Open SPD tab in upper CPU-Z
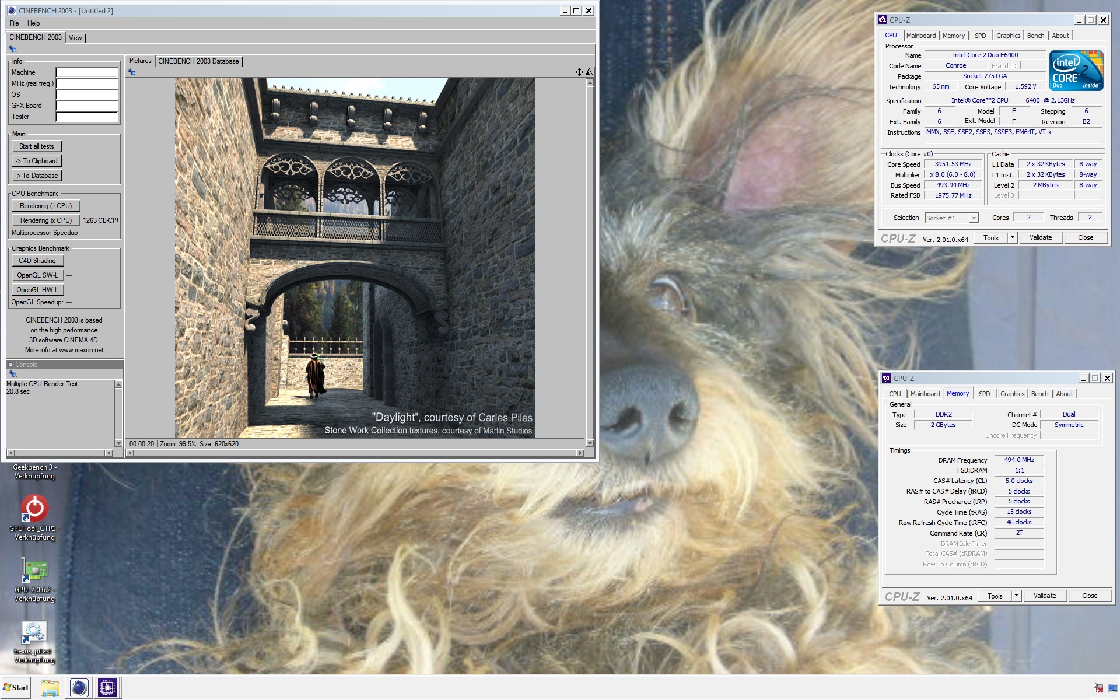This screenshot has height=700, width=1120. coord(981,36)
